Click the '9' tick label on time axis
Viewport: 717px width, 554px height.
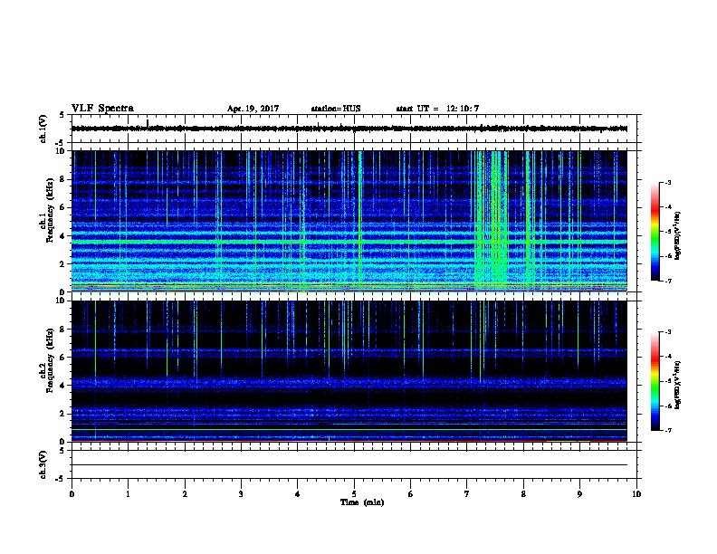579,494
